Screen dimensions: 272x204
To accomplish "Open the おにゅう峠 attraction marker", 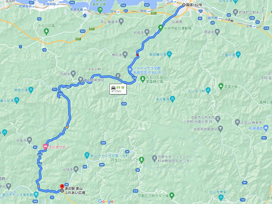I will (x=208, y=91).
